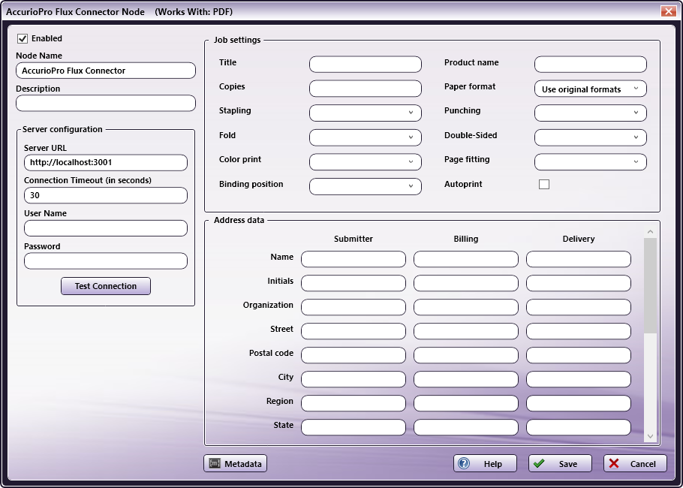The image size is (683, 488).
Task: Toggle the Enabled checkbox
Action: 23,39
